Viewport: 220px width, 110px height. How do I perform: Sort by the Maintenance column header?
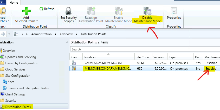point(212,57)
